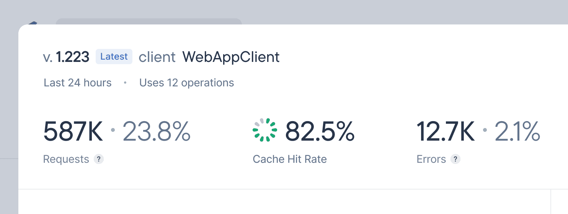Click the 82.5% cache hit value
Image resolution: width=568 pixels, height=214 pixels.
[320, 131]
